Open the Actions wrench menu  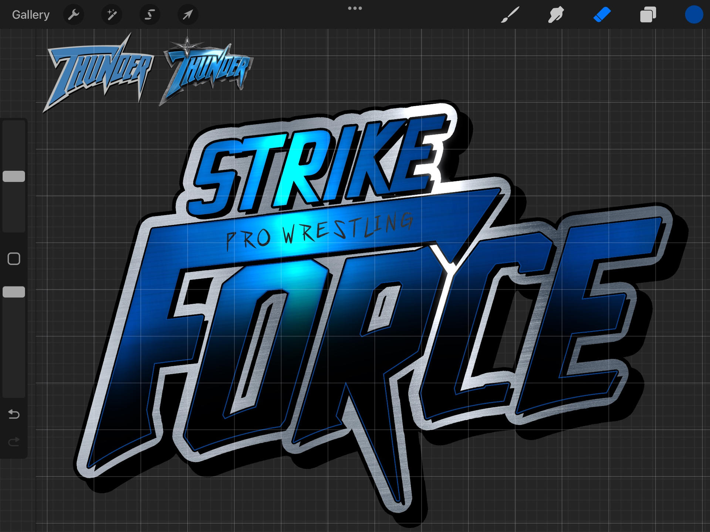click(x=74, y=14)
